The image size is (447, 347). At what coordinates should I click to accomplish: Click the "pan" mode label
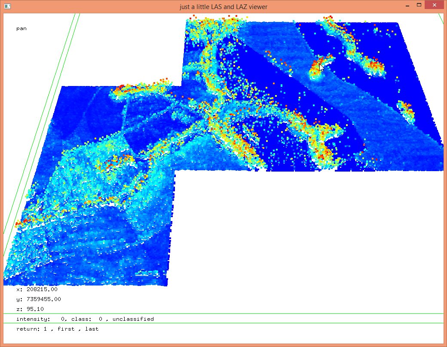pyautogui.click(x=21, y=28)
